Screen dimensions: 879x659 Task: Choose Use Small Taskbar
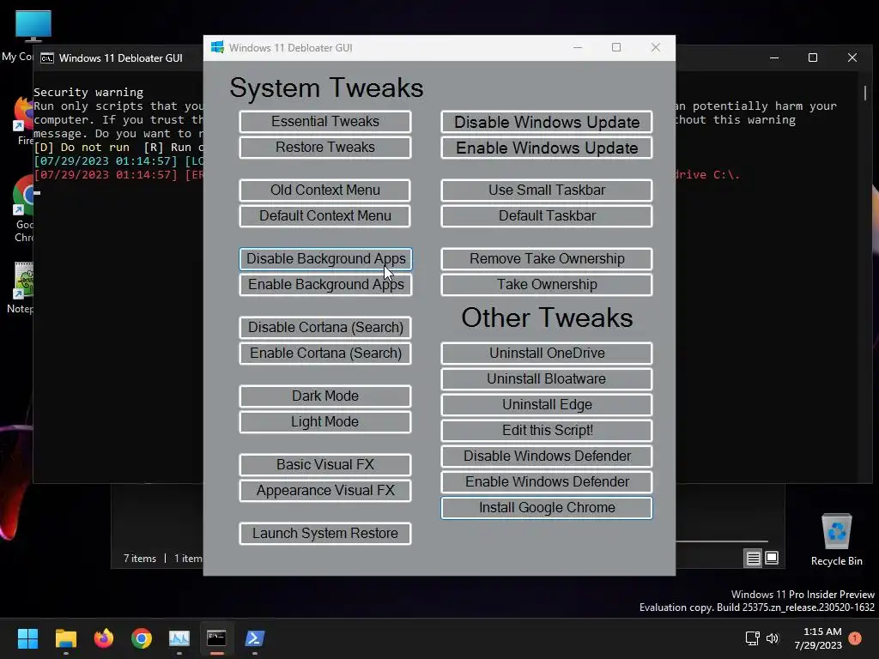pyautogui.click(x=547, y=190)
